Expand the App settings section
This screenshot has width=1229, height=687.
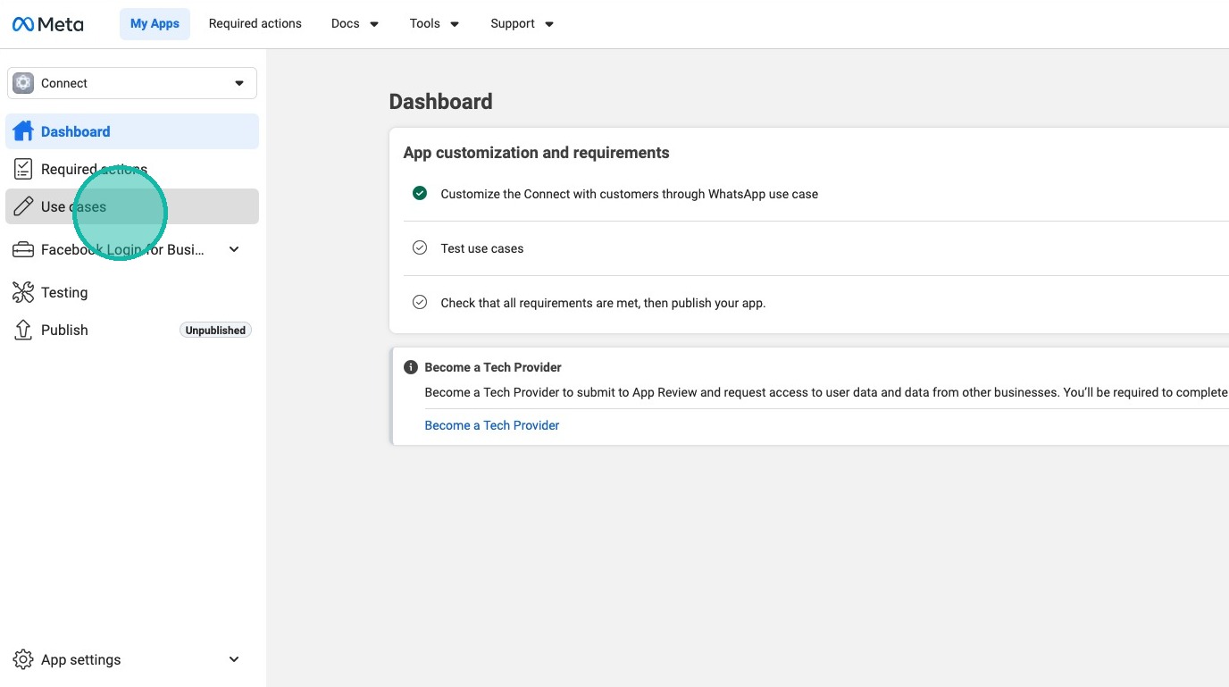[x=234, y=660]
